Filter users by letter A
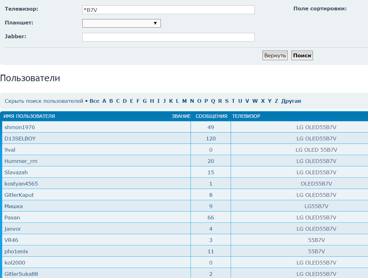The height and width of the screenshot is (278, 368). [104, 101]
